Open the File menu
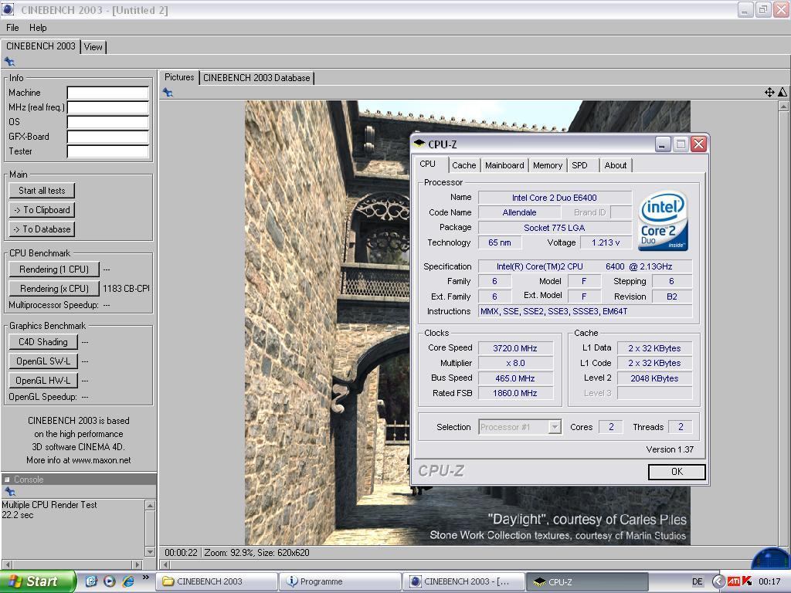The image size is (791, 593). pyautogui.click(x=12, y=28)
